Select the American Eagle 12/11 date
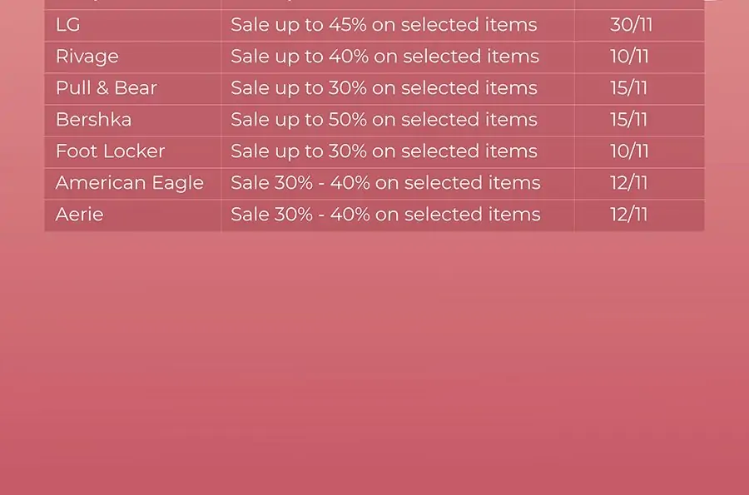This screenshot has height=495, width=749. 628,183
